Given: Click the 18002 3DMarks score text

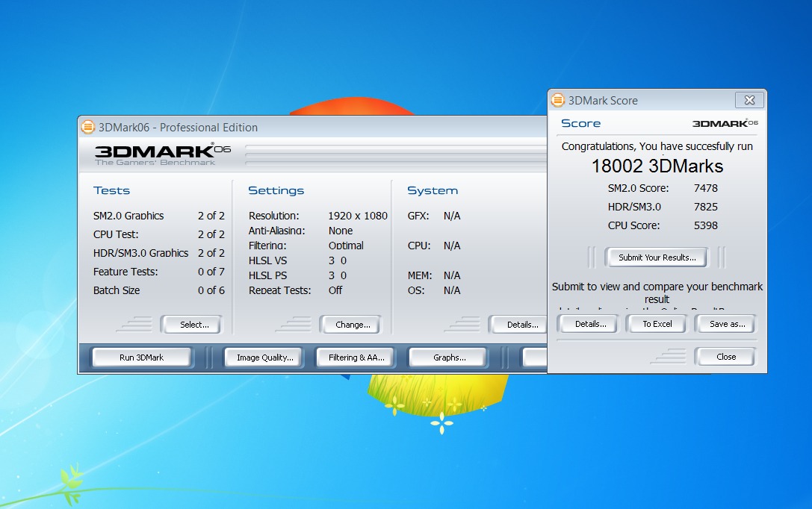Looking at the screenshot, I should tap(657, 166).
